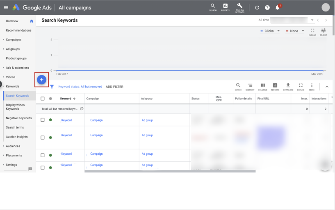Toggle status dot of second keyword row

click(x=50, y=138)
